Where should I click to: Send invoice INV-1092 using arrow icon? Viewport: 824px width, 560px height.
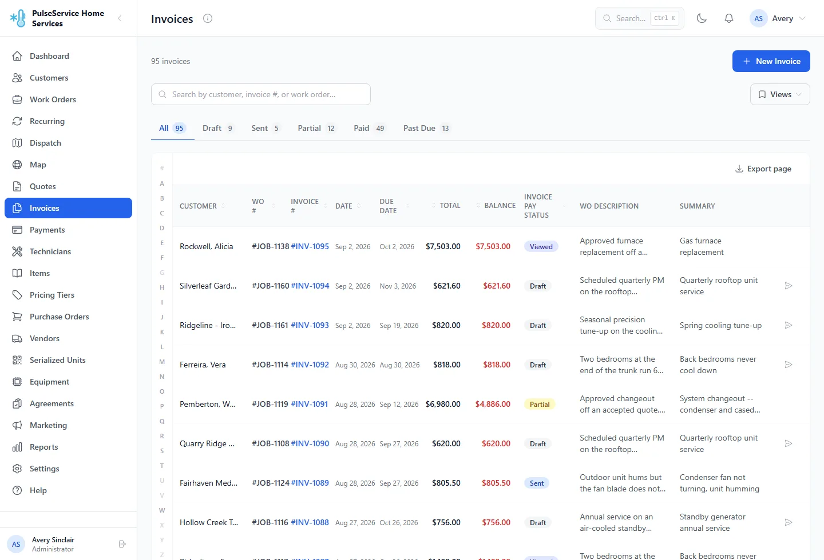pyautogui.click(x=789, y=365)
